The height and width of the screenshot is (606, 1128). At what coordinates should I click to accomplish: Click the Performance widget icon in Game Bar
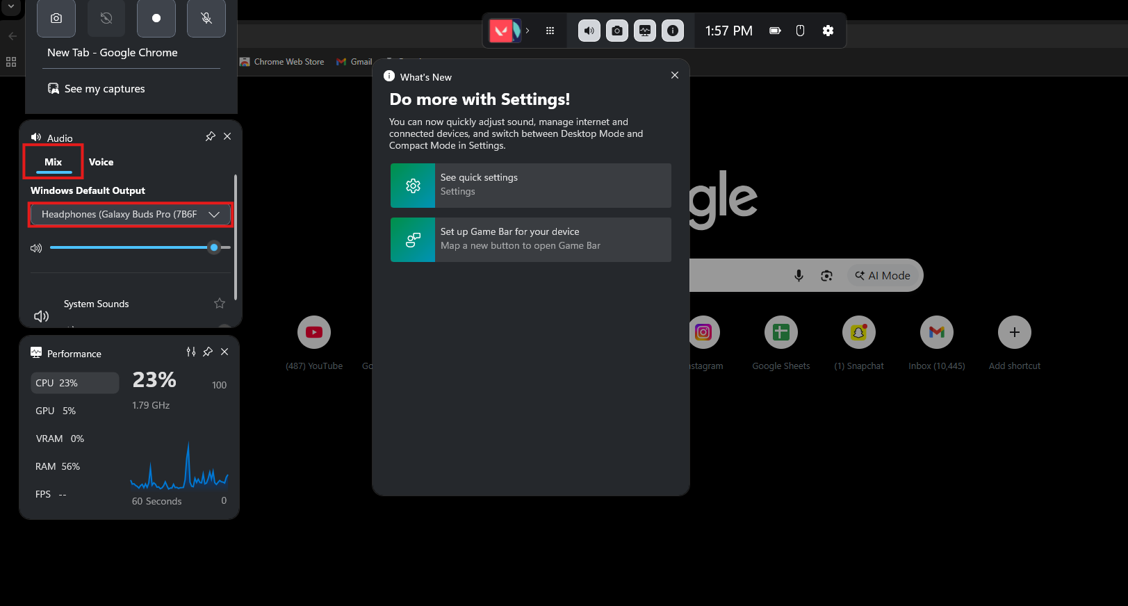pyautogui.click(x=644, y=31)
